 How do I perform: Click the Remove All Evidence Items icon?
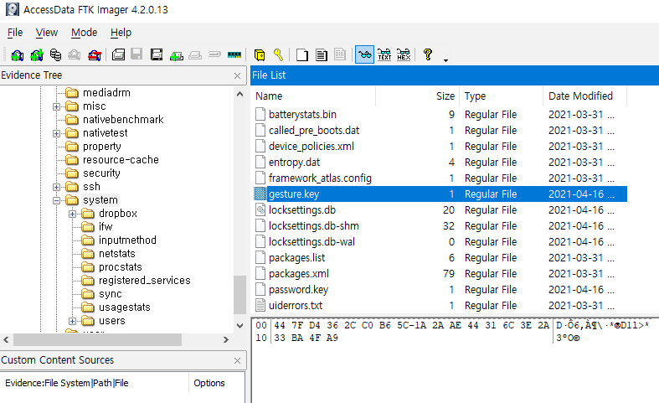coord(94,54)
